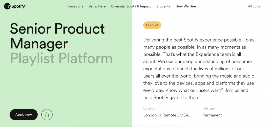The width and height of the screenshot is (265, 127).
Task: Click the Senior Product Manager heading
Action: 57,36
